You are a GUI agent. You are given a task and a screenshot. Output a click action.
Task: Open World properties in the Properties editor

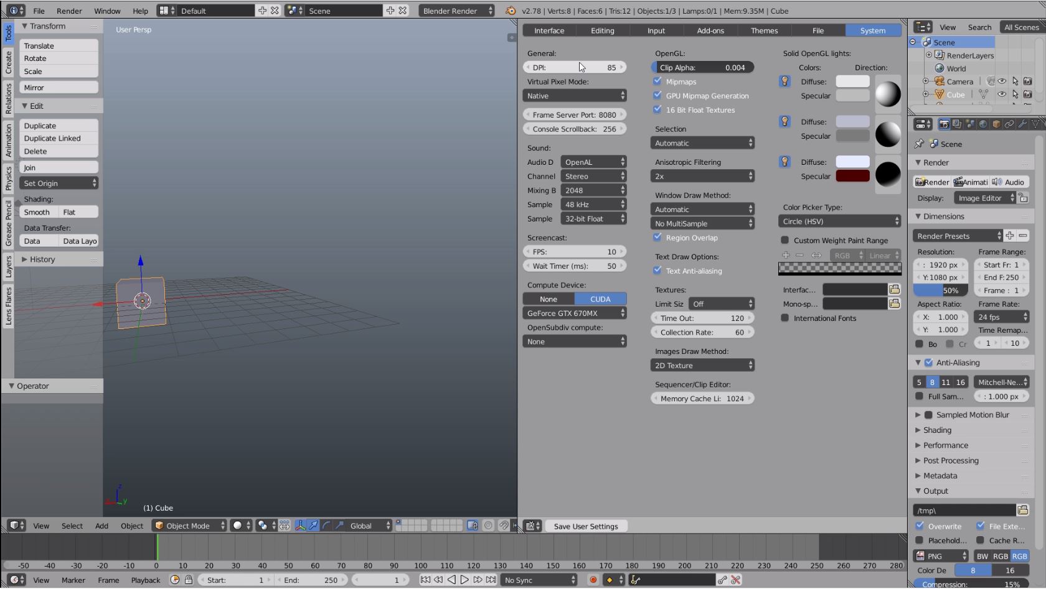[x=984, y=124]
